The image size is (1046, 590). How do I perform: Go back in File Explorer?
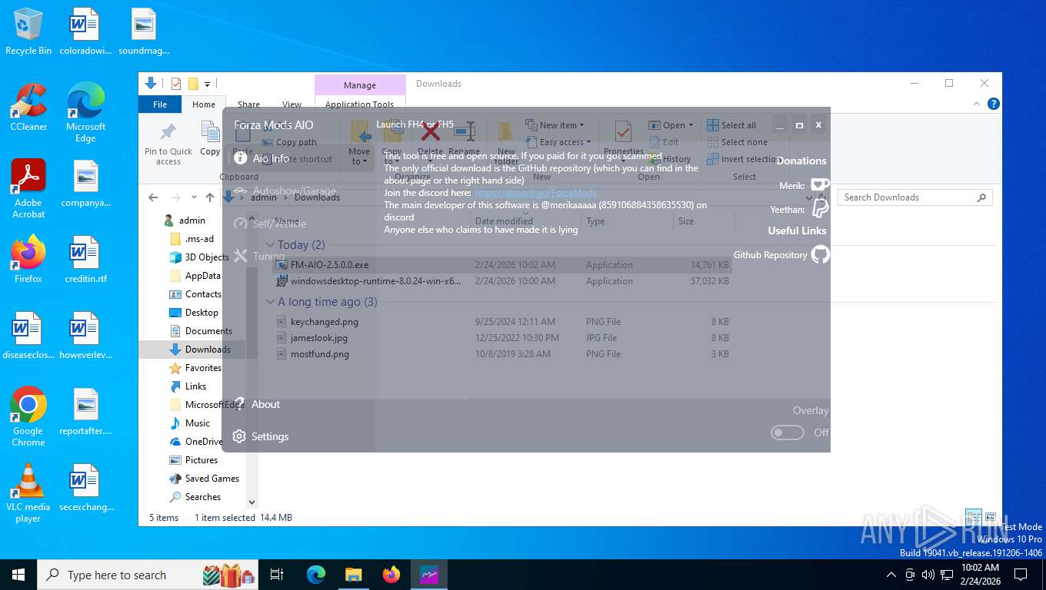(x=153, y=197)
